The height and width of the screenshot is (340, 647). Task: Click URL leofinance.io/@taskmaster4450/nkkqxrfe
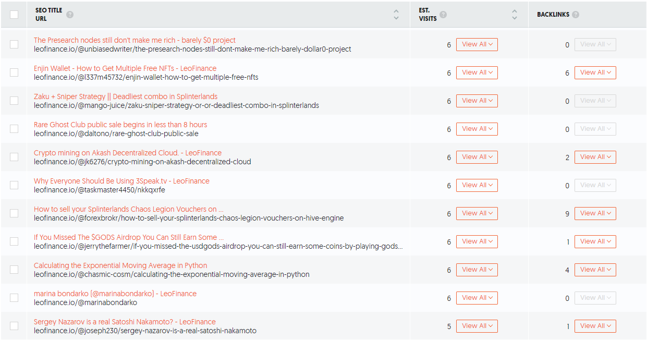click(100, 190)
